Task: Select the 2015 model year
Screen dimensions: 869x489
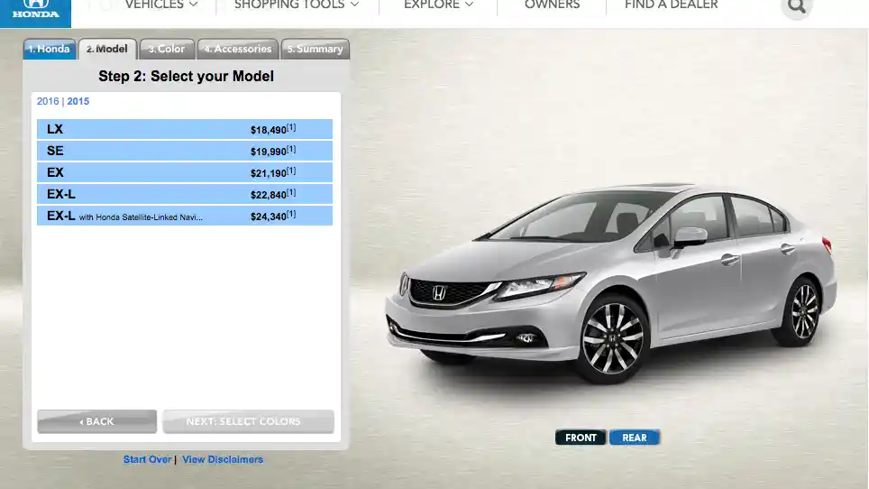Action: 78,101
